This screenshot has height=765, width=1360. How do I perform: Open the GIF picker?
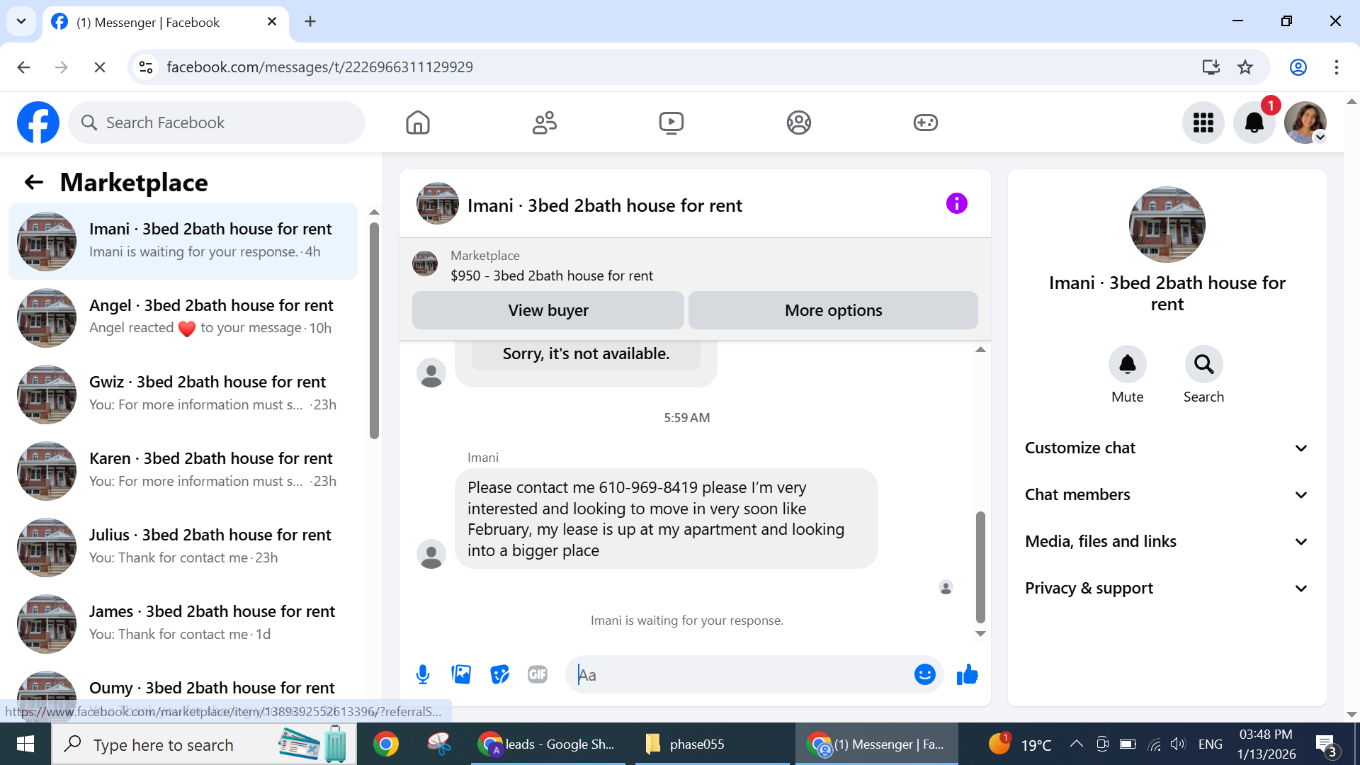pos(538,674)
